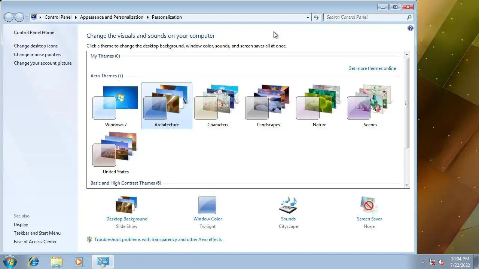This screenshot has height=269, width=479.
Task: Open Control Panel Home
Action: click(x=34, y=33)
